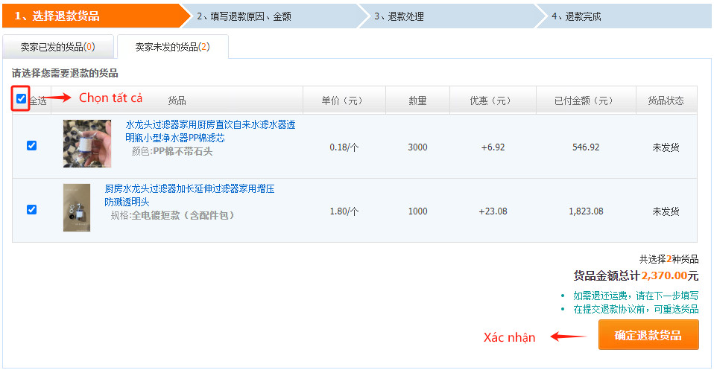The width and height of the screenshot is (714, 370).
Task: Click the 优惠（元） column header
Action: point(491,101)
